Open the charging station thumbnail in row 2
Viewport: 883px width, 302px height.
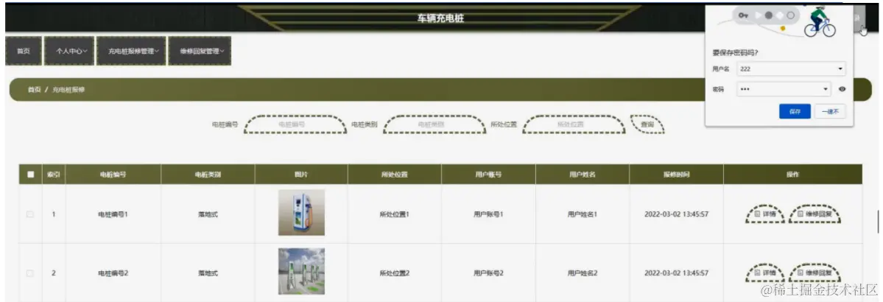[x=301, y=271]
